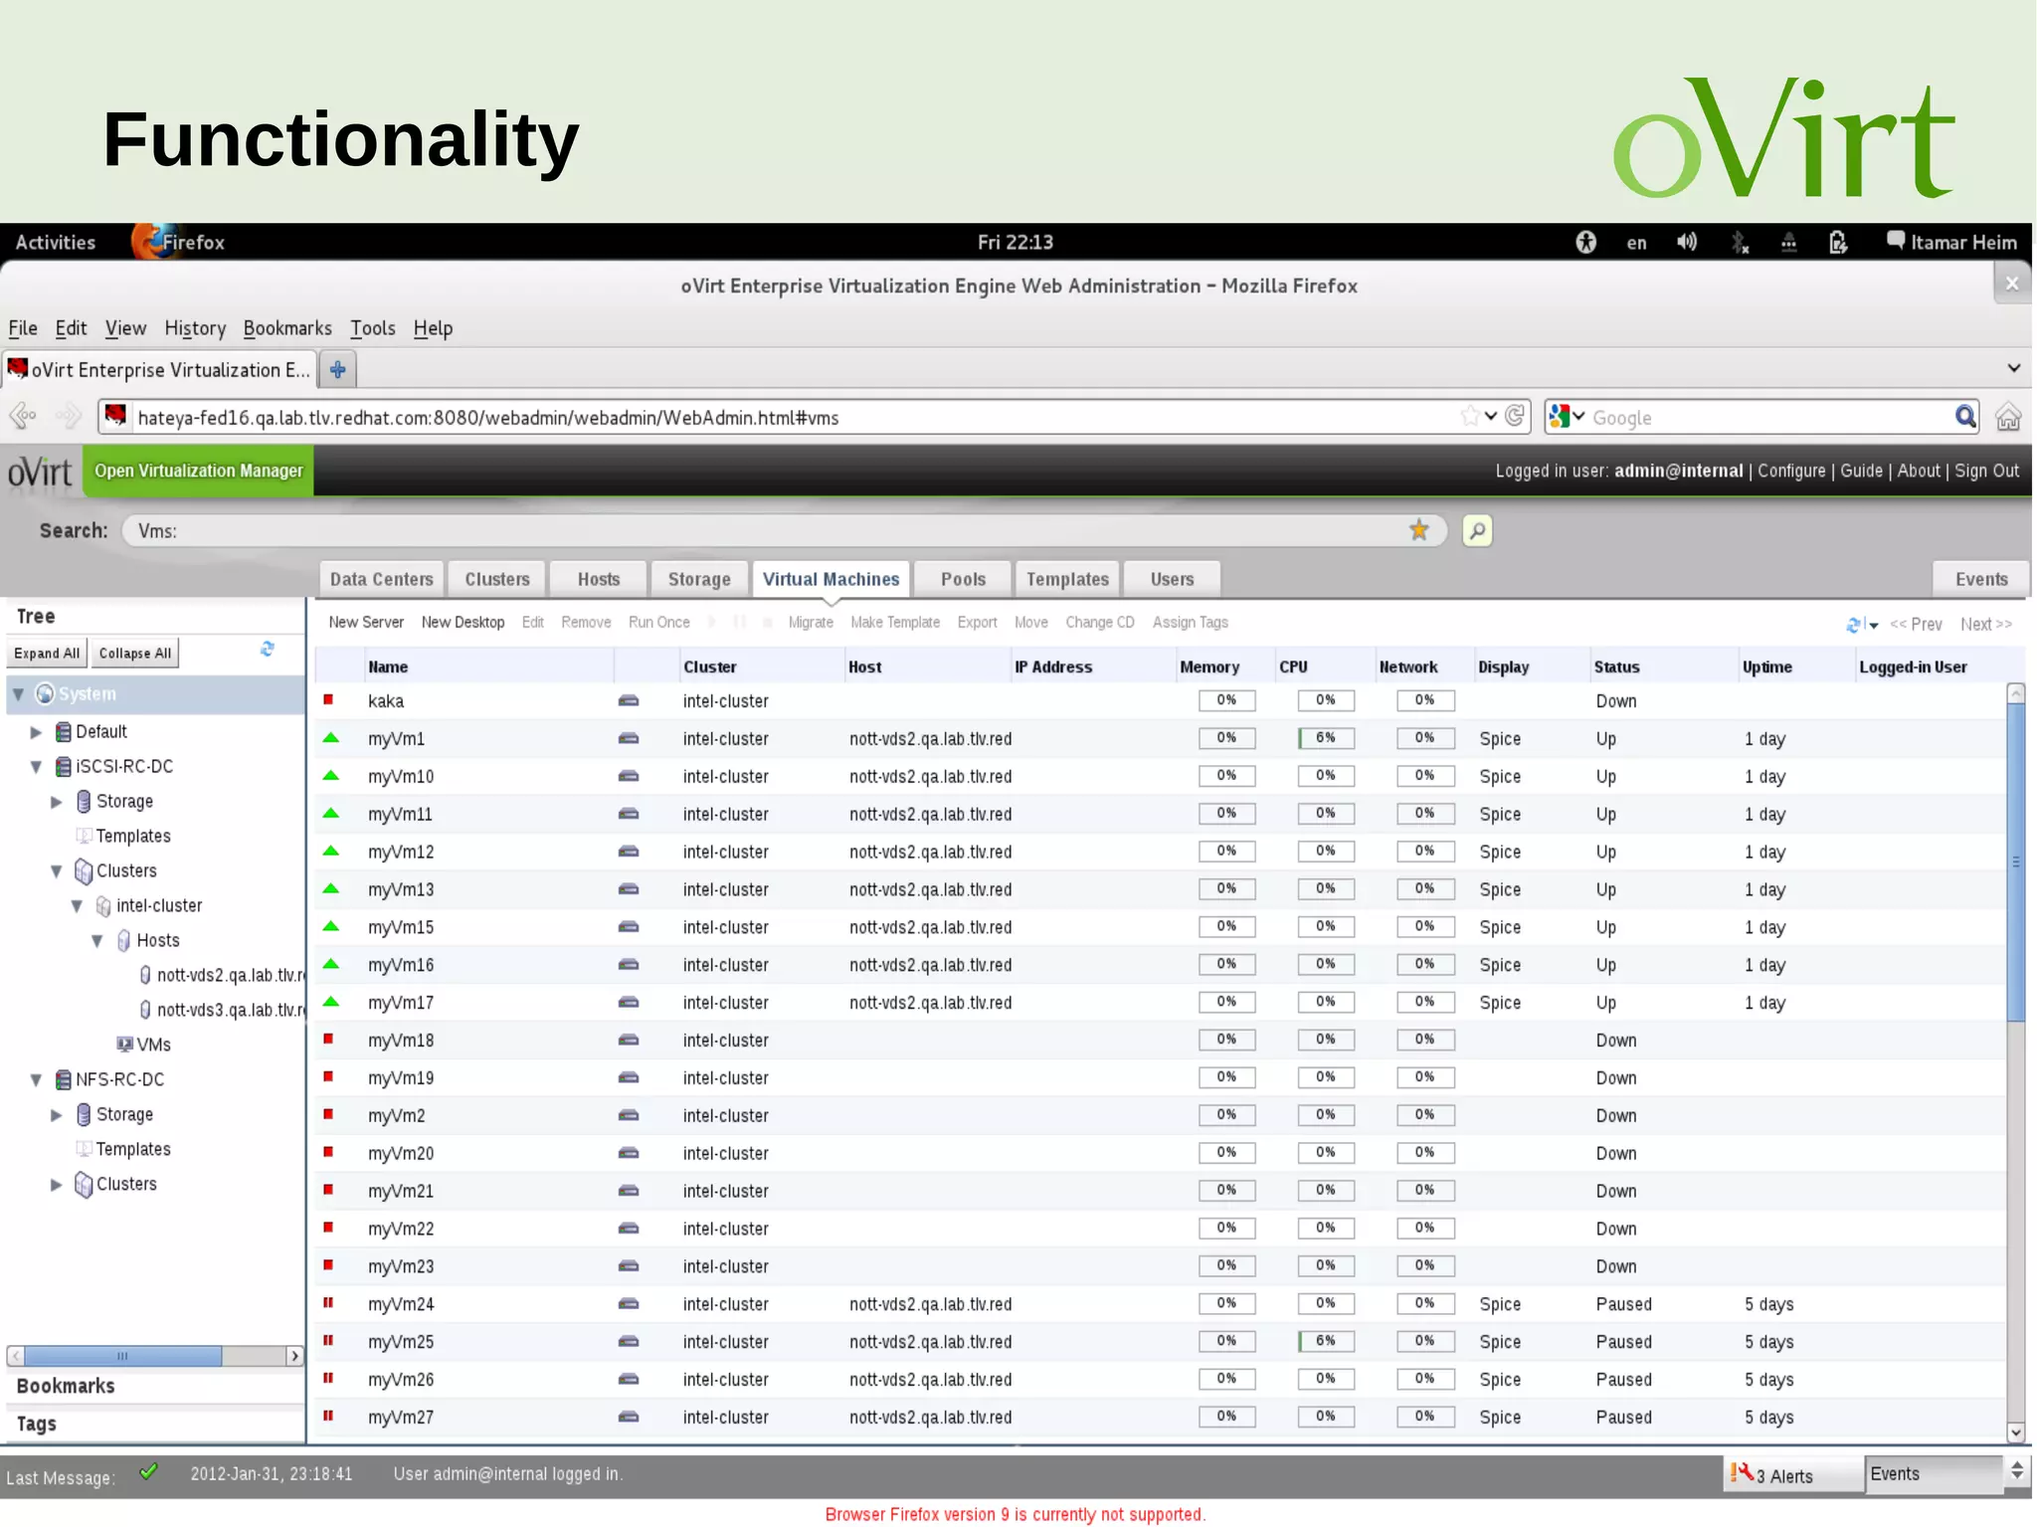This screenshot has height=1527, width=2037.
Task: Collapse the NFS-RC-DC node
Action: click(x=37, y=1079)
